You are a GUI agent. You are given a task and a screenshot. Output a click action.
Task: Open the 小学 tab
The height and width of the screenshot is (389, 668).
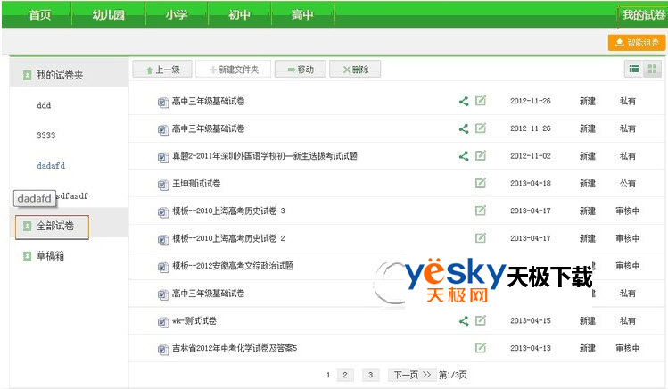[x=177, y=15]
